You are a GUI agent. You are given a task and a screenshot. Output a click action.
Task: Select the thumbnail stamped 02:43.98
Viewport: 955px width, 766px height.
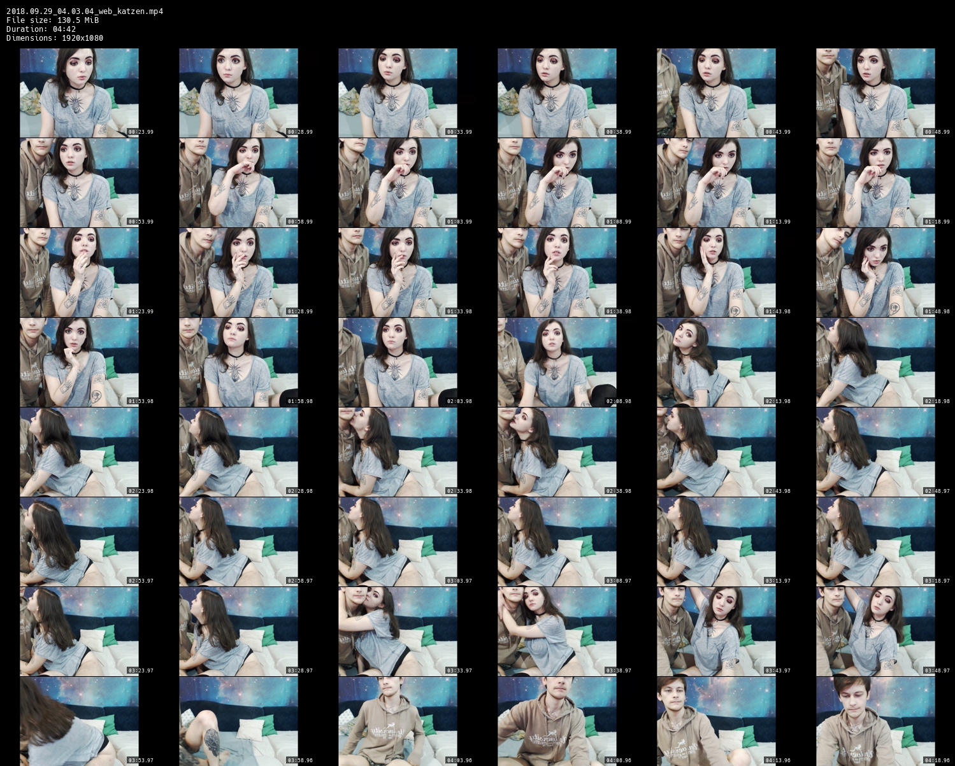[x=717, y=452]
